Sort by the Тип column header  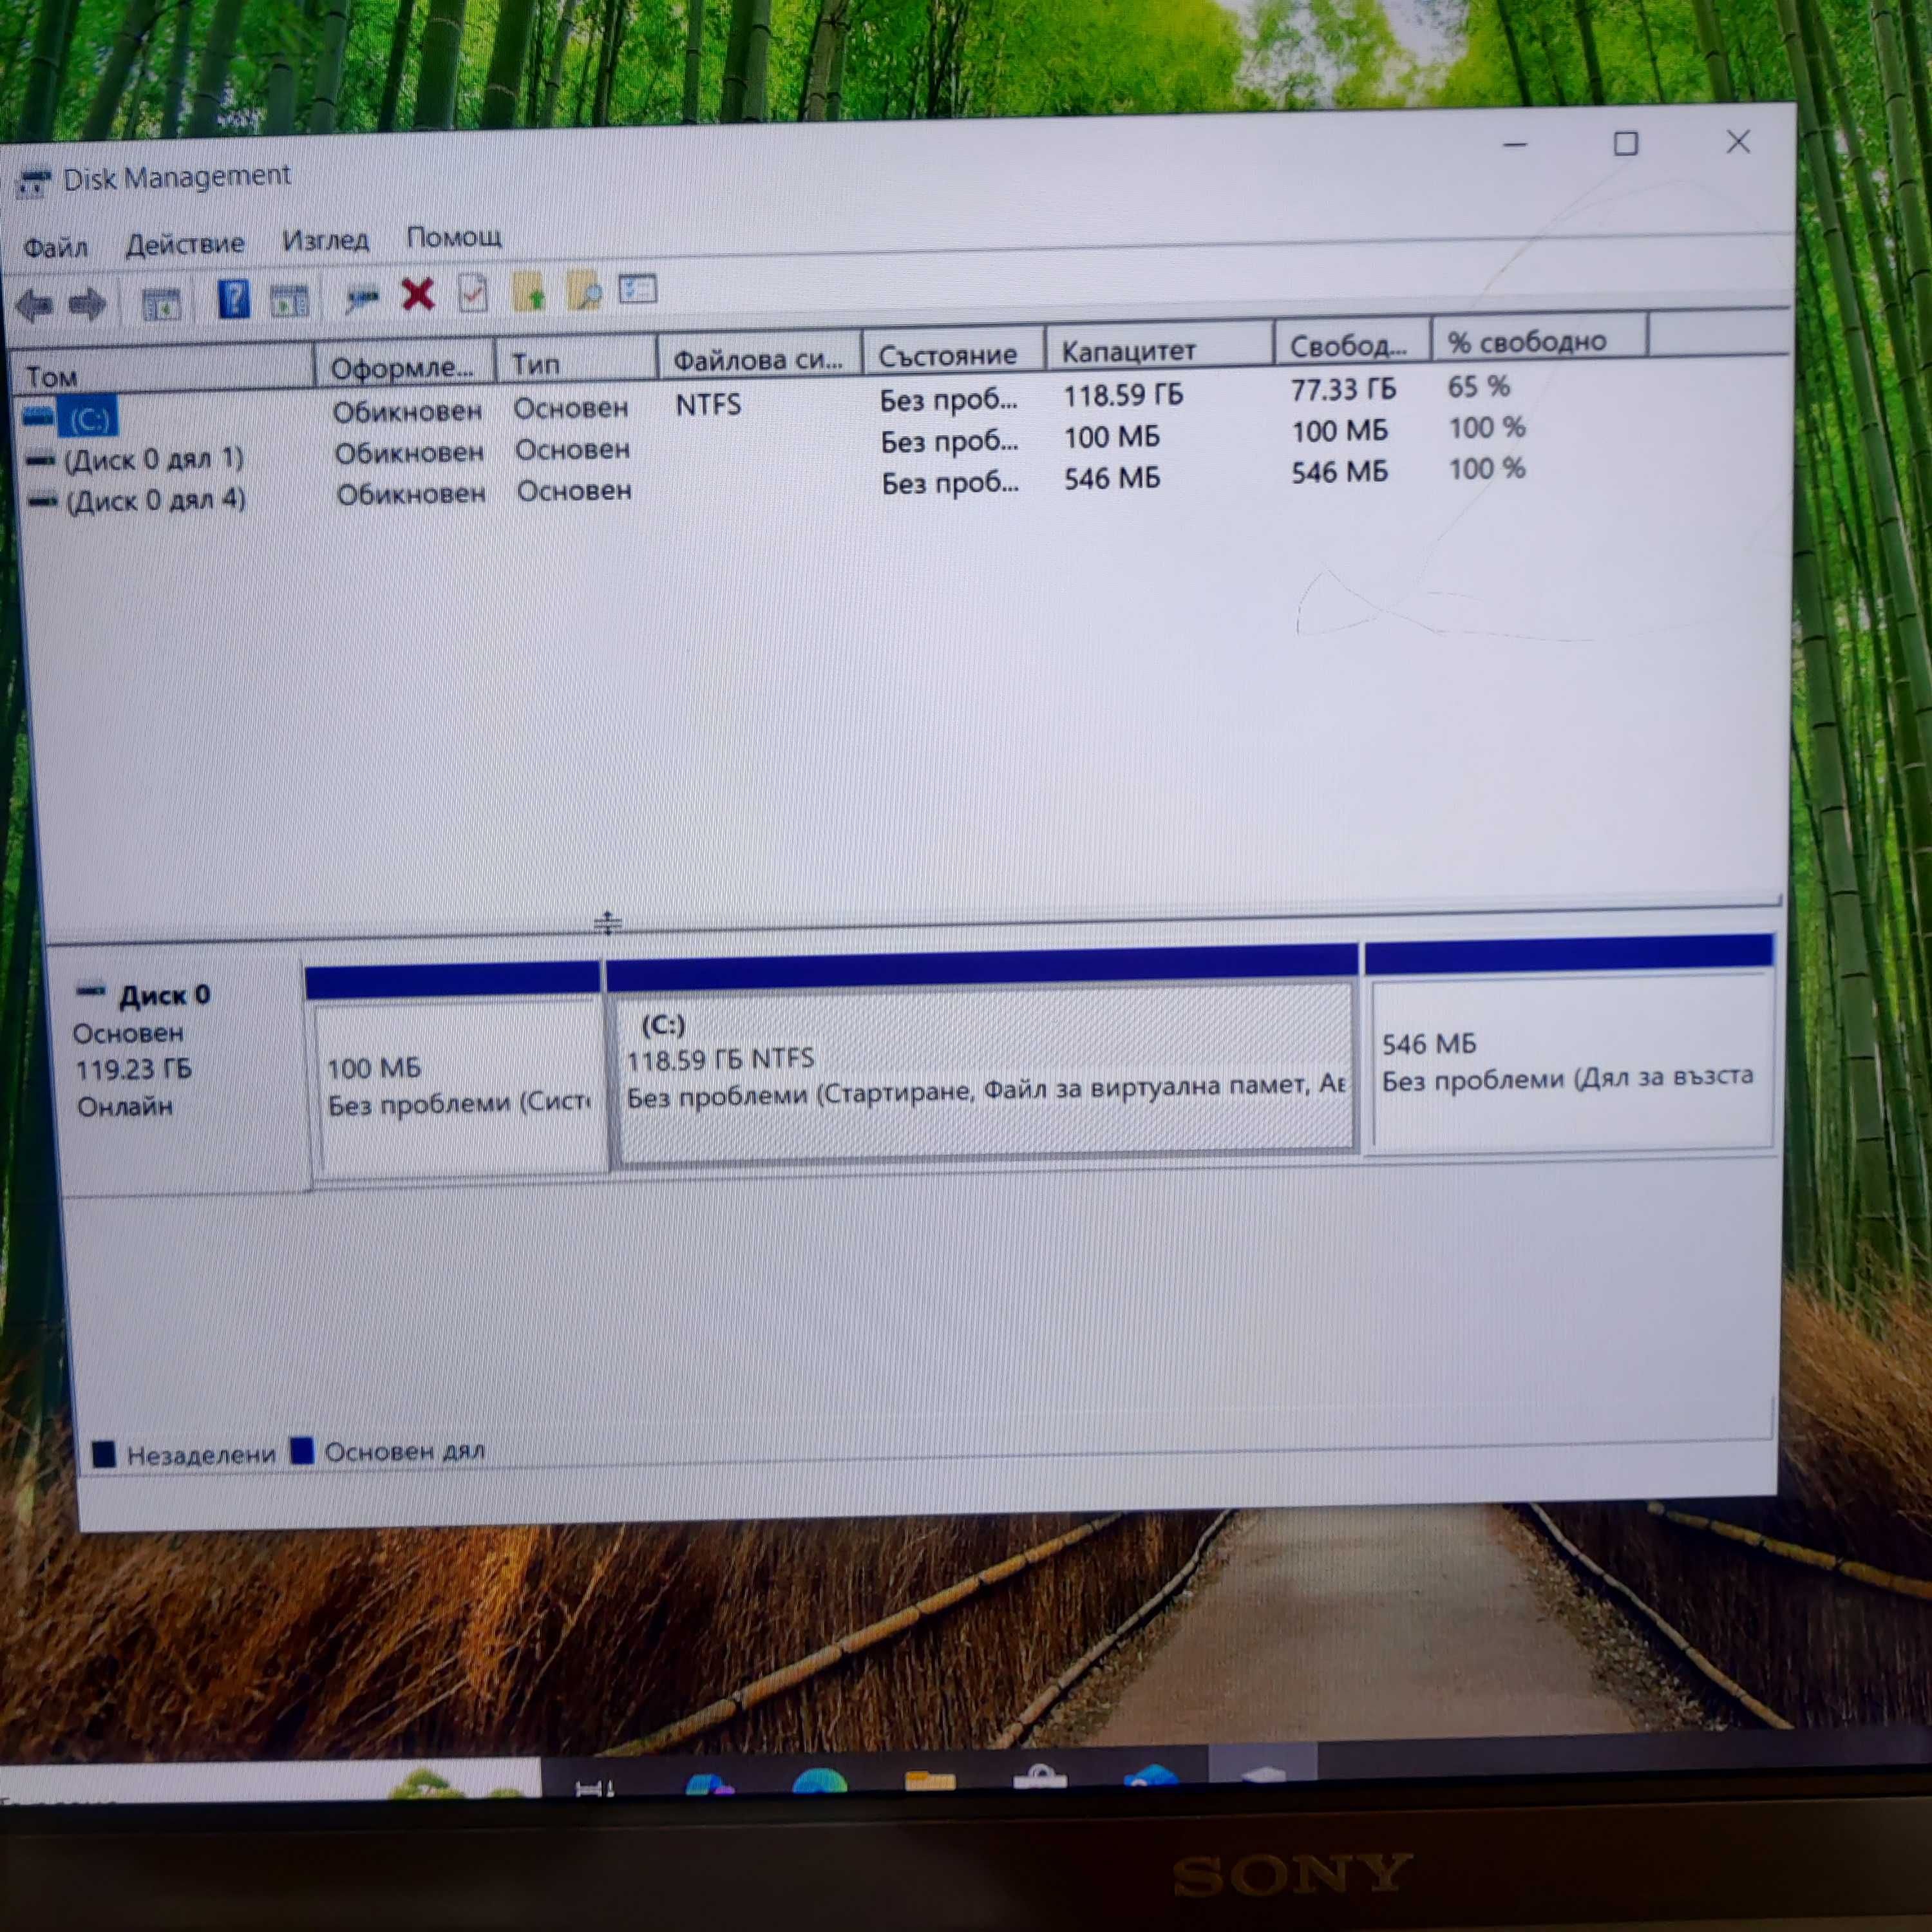click(x=576, y=361)
